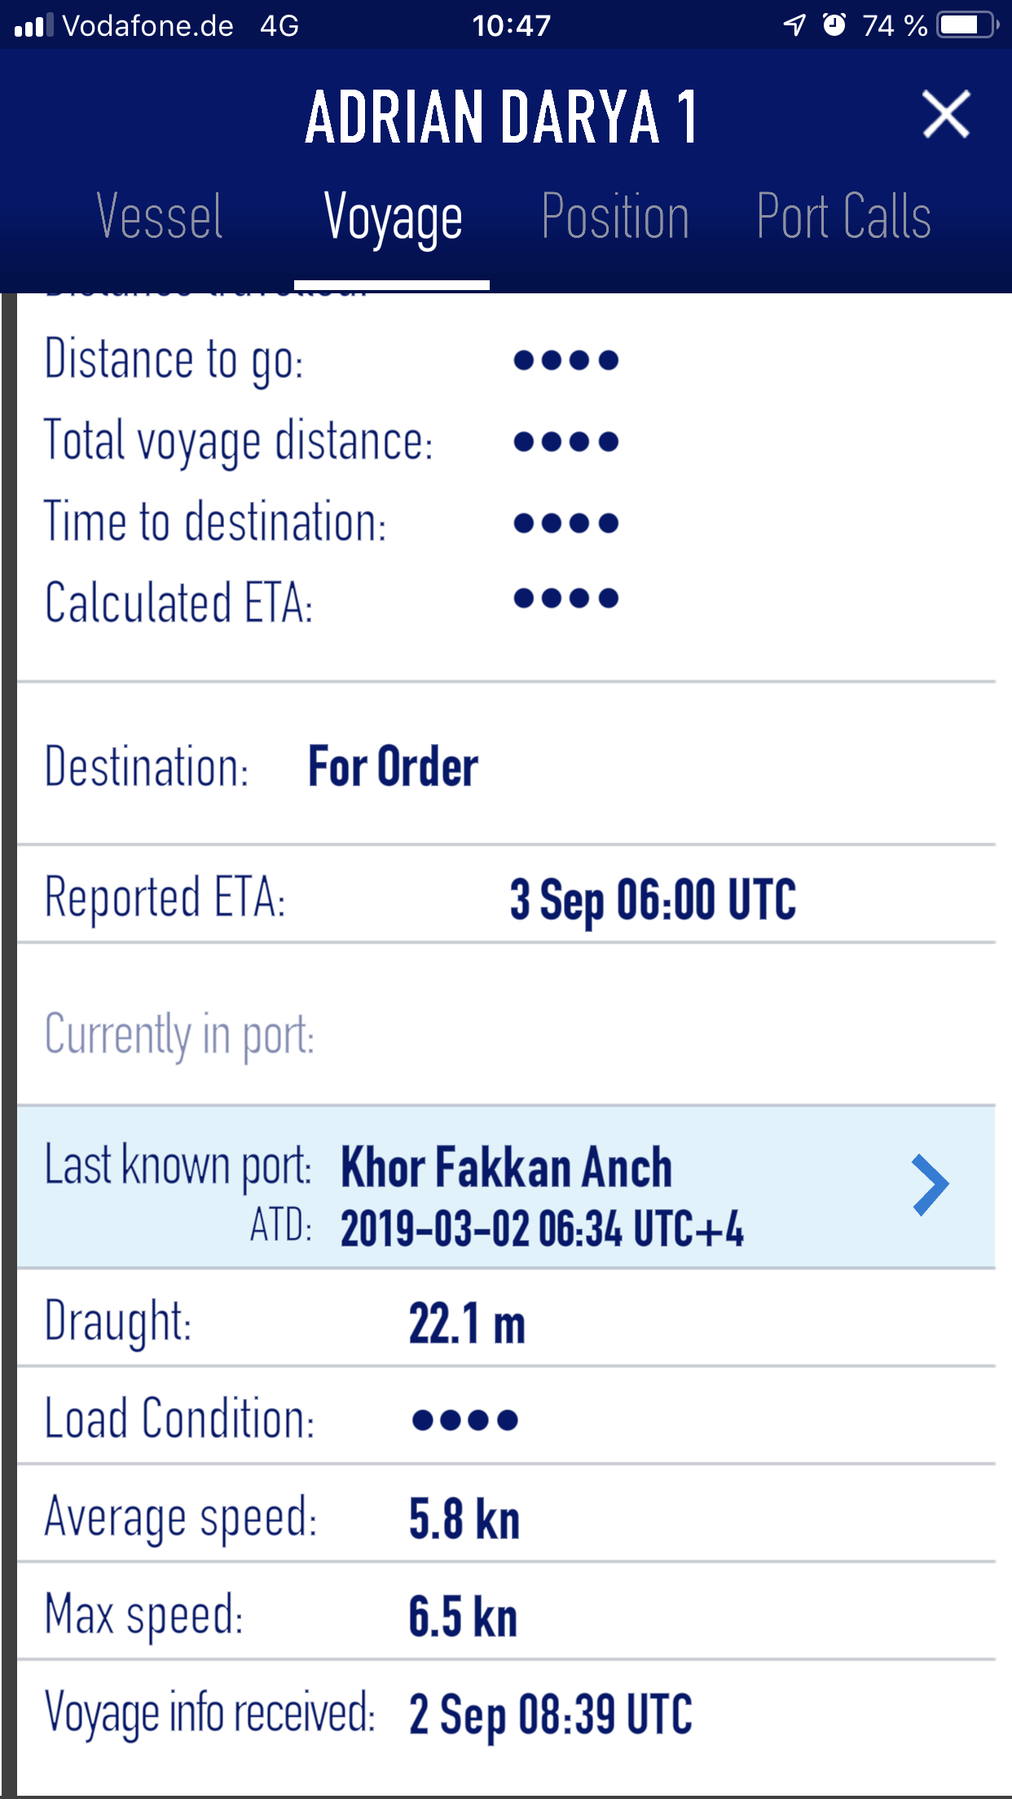Open last known port Khor Fakkan Anch
1012x1799 pixels.
506,1186
